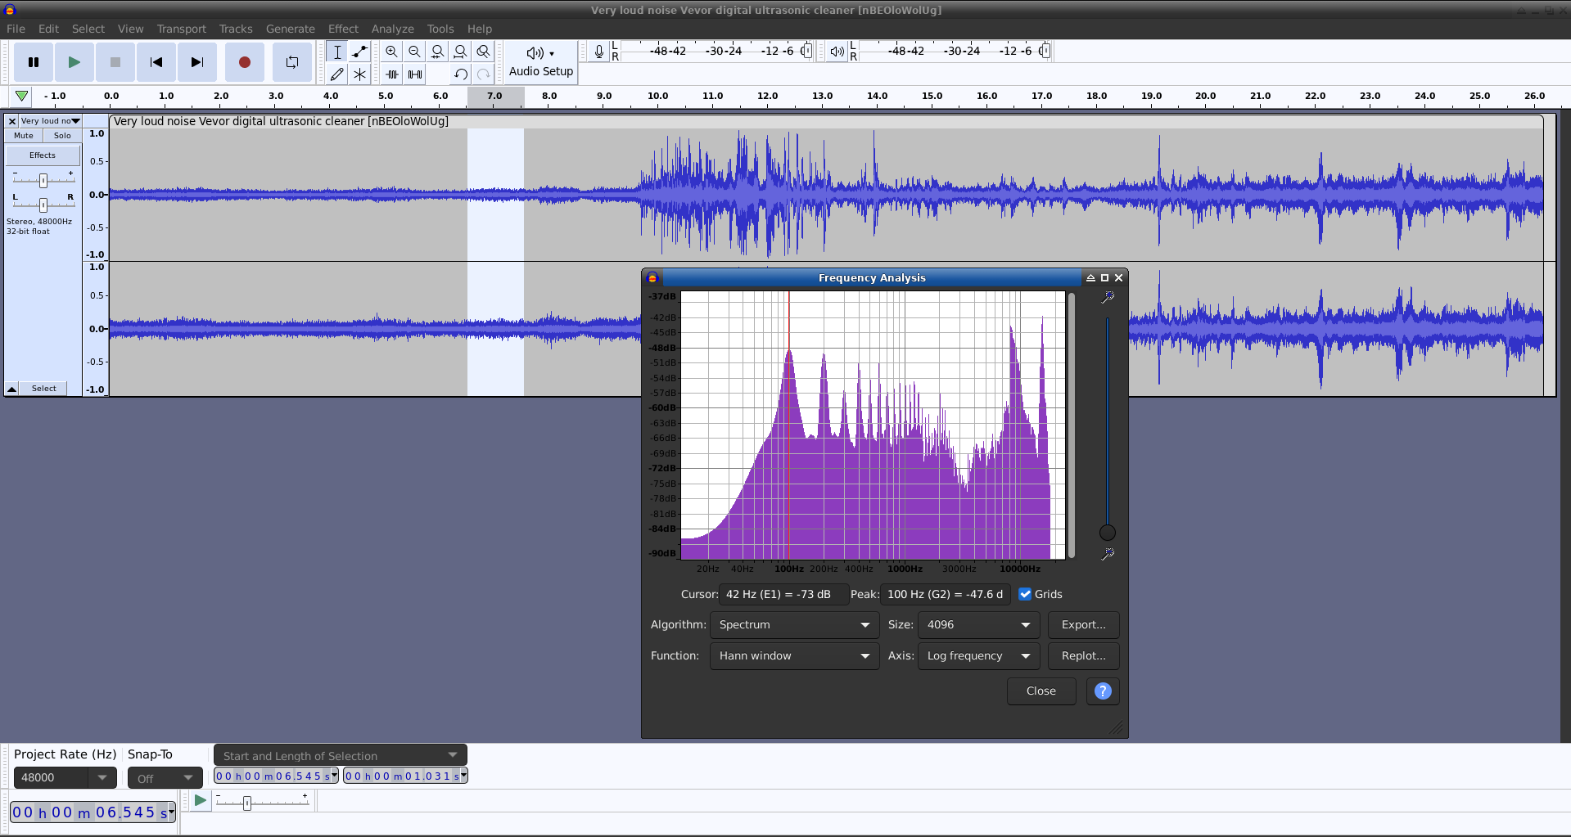Screen dimensions: 1571x837
Task: Click the track gain slider
Action: pyautogui.click(x=43, y=180)
